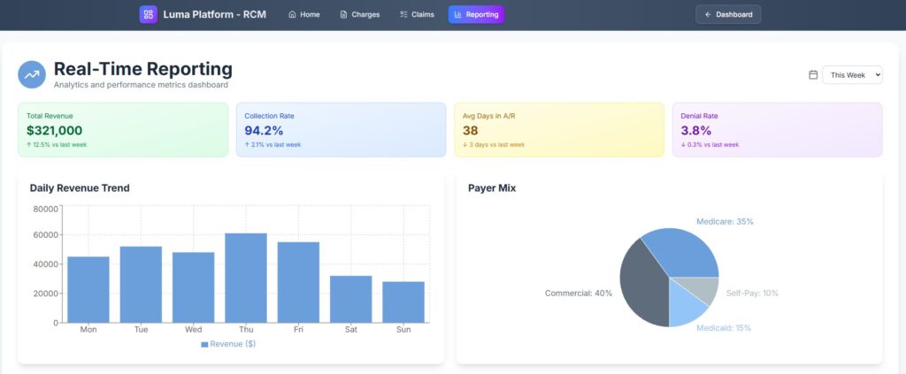Click the back arrow on Dashboard button

[x=708, y=15]
